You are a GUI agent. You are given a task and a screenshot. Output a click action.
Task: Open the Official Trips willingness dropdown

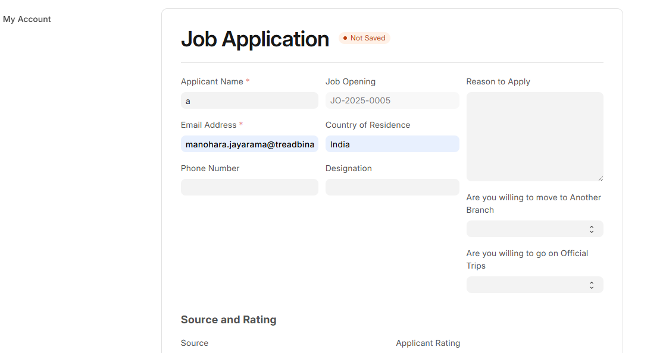pos(534,285)
